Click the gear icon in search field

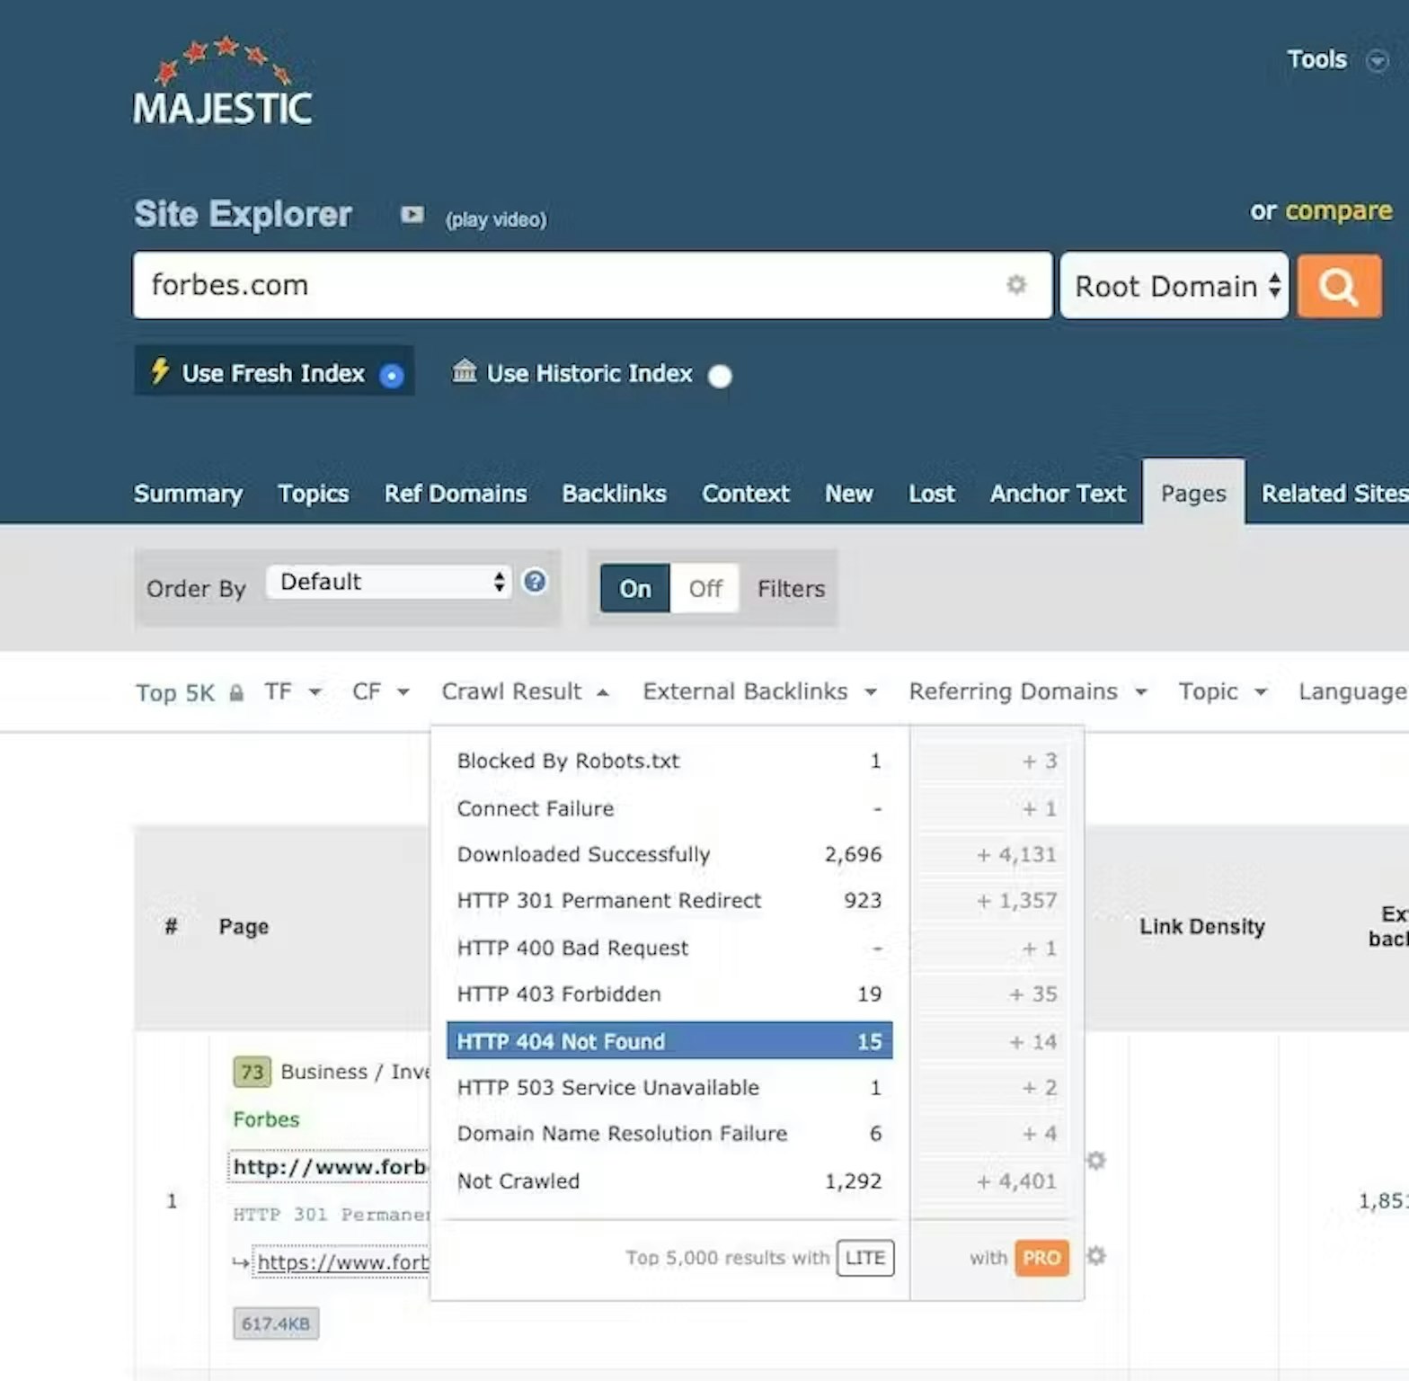click(1015, 285)
